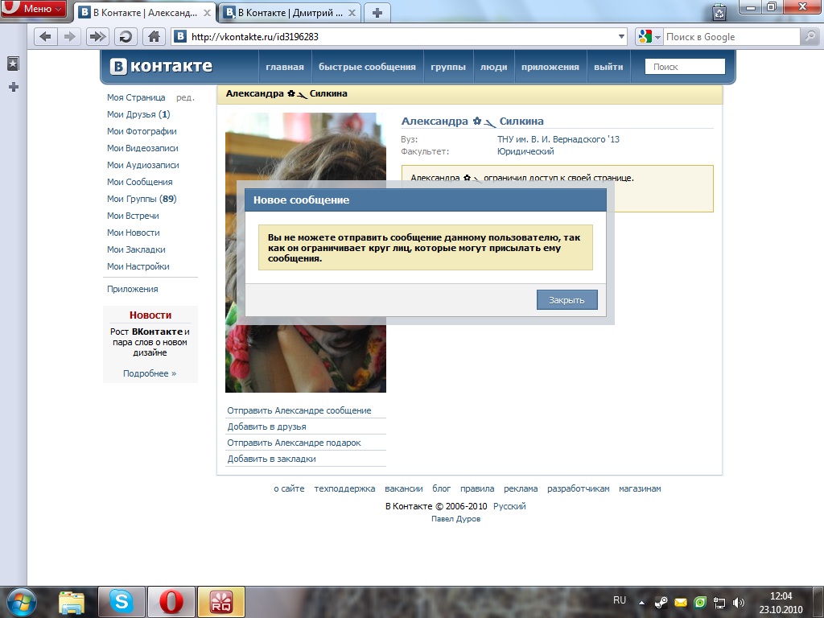Click the Юридический faculty link

(525, 151)
